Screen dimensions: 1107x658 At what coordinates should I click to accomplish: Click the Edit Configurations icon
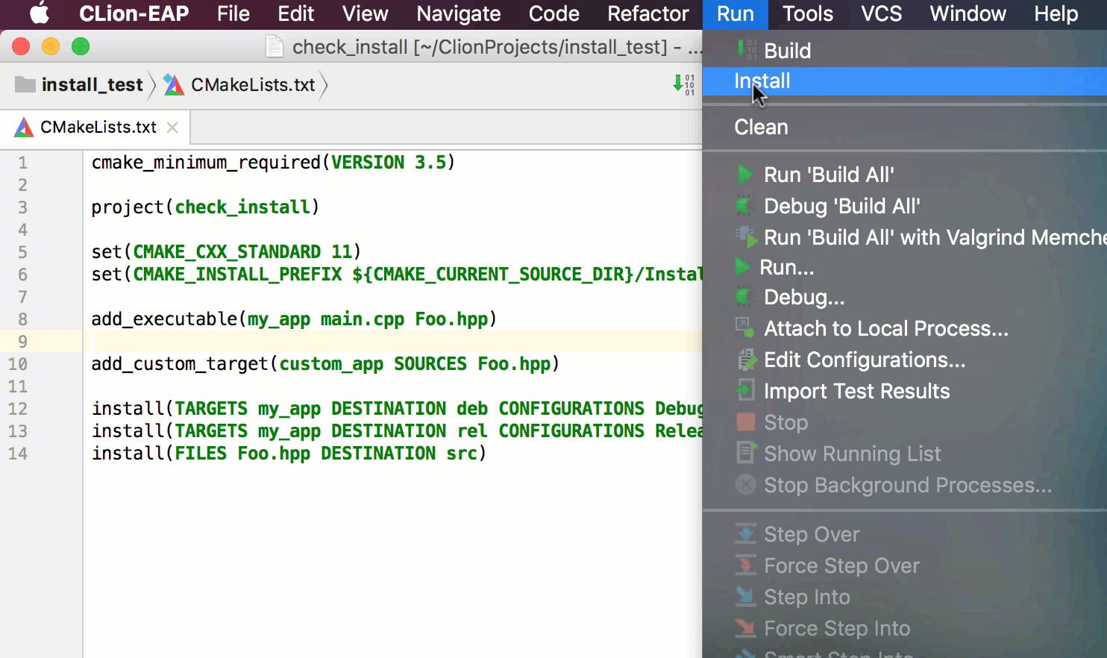(x=746, y=360)
